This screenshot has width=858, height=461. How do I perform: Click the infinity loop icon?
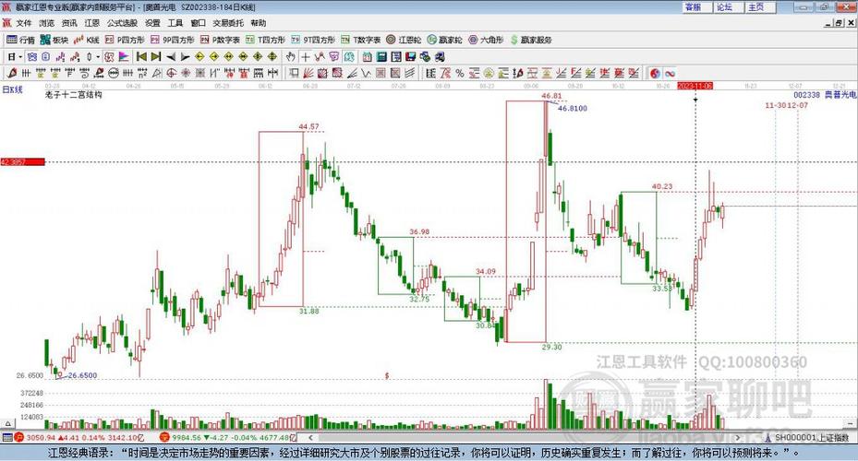point(670,73)
